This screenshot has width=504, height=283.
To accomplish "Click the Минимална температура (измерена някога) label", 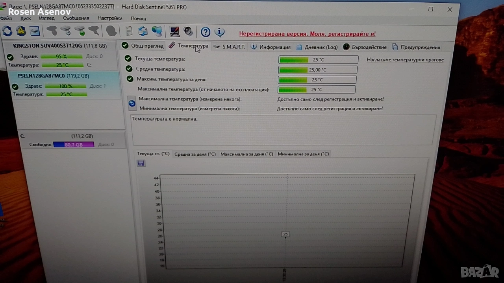I will click(x=190, y=108).
